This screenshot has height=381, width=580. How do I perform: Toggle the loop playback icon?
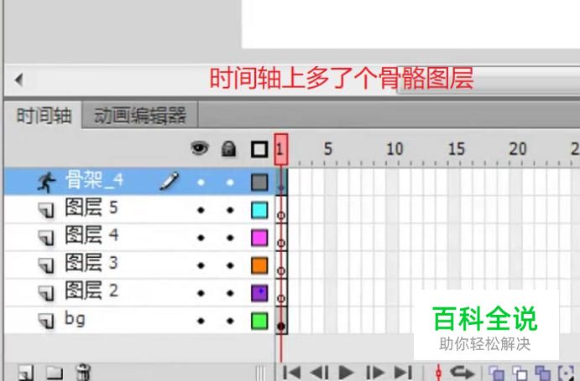462,373
